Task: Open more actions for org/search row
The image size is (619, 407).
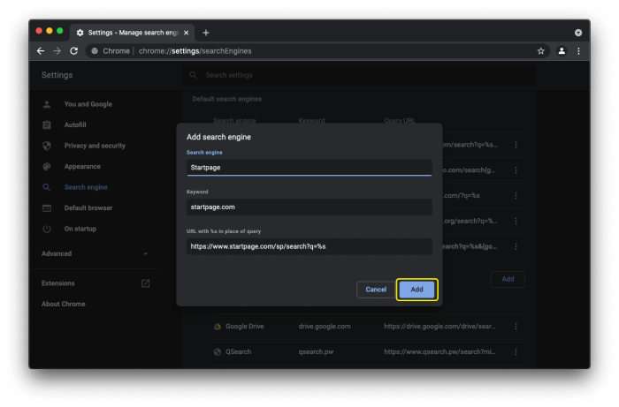Action: tap(516, 221)
